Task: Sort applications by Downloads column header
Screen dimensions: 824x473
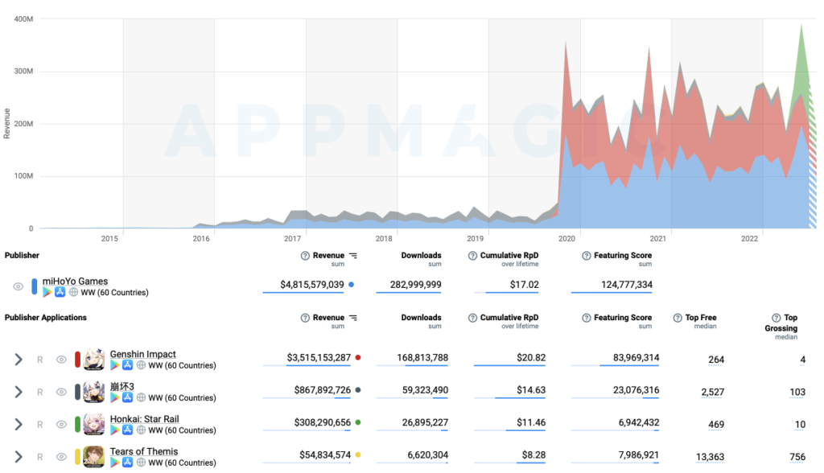Action: point(421,318)
